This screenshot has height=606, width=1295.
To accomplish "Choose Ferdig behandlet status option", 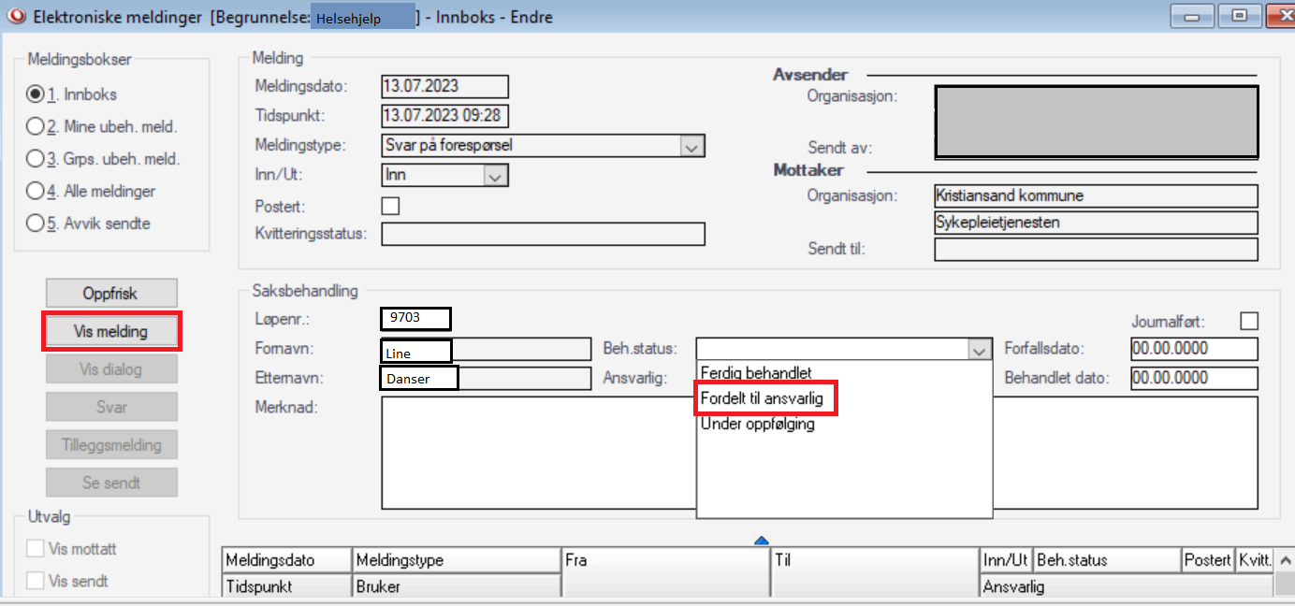I will (756, 372).
